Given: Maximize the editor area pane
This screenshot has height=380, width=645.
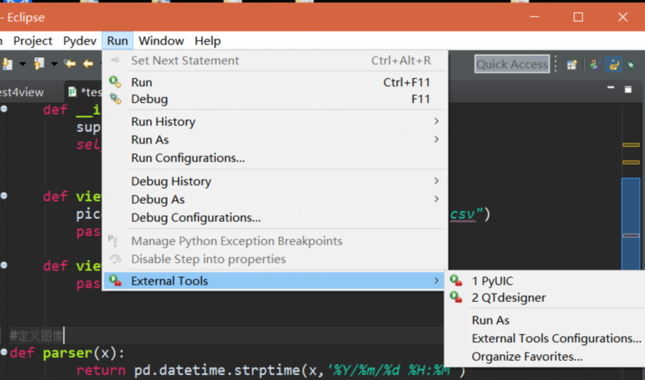Looking at the screenshot, I should 628,90.
